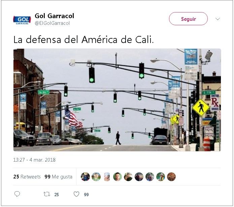234x207 pixels.
Task: Open the @ElGolGarracol handle link
Action: (x=52, y=23)
